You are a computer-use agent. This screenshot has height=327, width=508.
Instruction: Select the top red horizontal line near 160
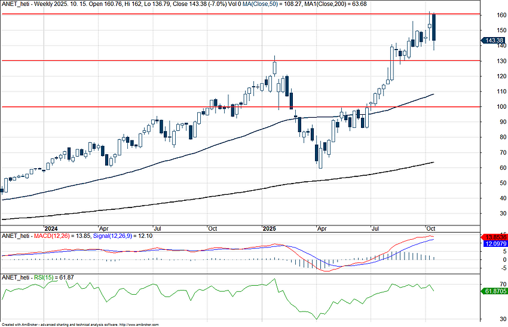coord(179,13)
